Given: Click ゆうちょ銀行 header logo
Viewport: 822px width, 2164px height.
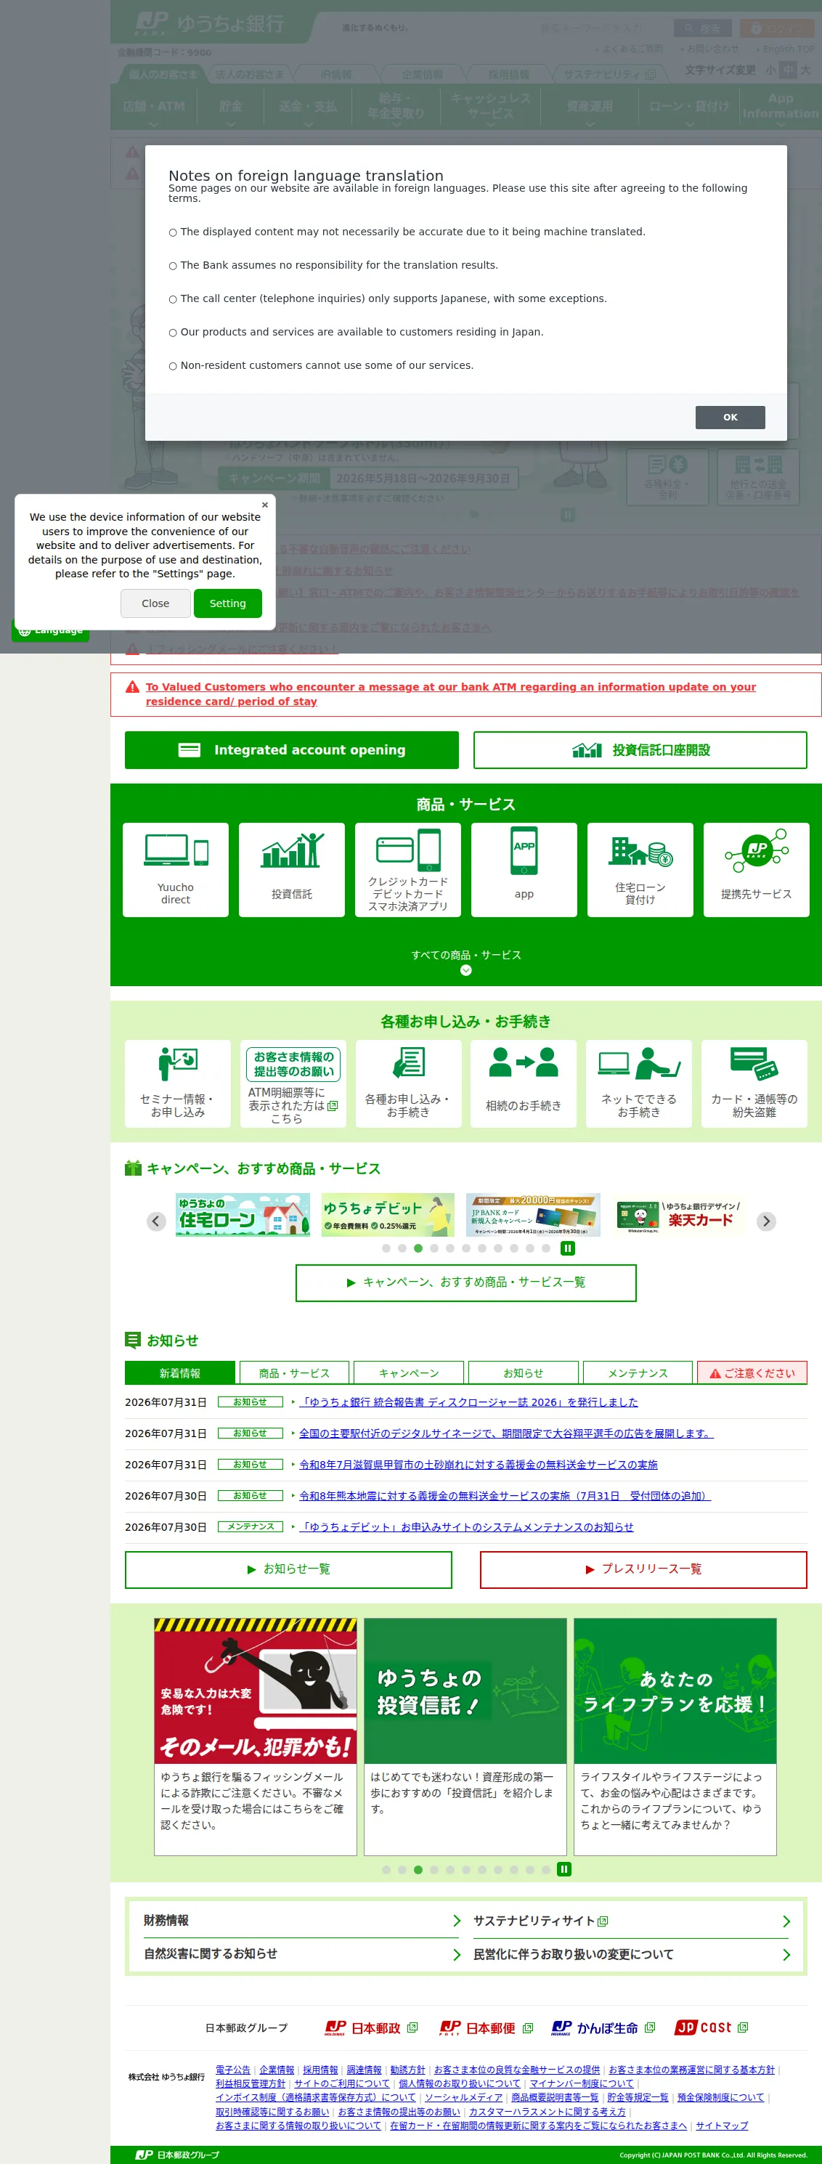Looking at the screenshot, I should pos(211,23).
